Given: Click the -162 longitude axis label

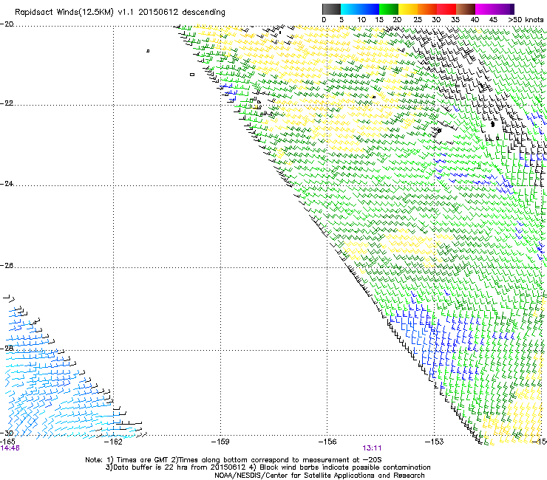Looking at the screenshot, I should [x=113, y=442].
